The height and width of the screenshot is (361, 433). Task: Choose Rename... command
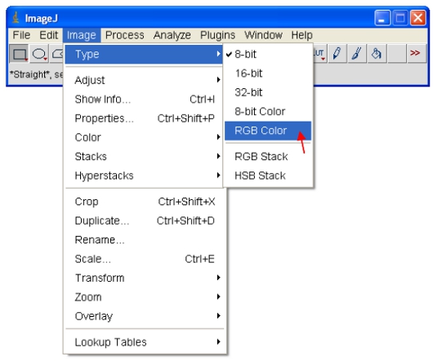coord(144,239)
